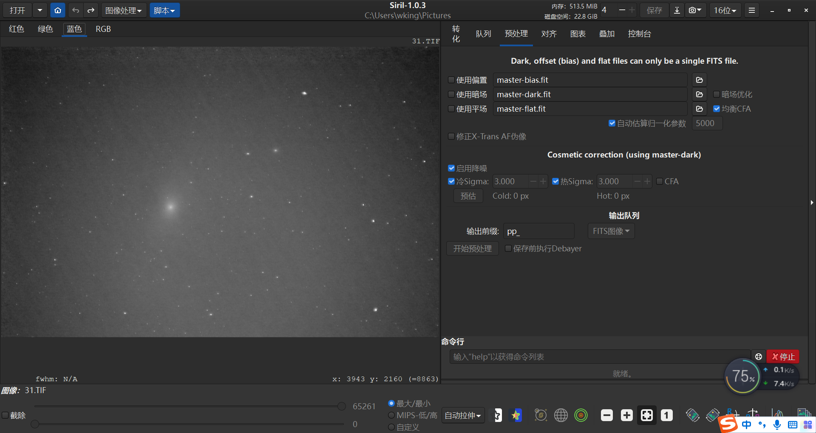Select the MIPS-低/高 radio button
The width and height of the screenshot is (816, 433).
pos(391,415)
